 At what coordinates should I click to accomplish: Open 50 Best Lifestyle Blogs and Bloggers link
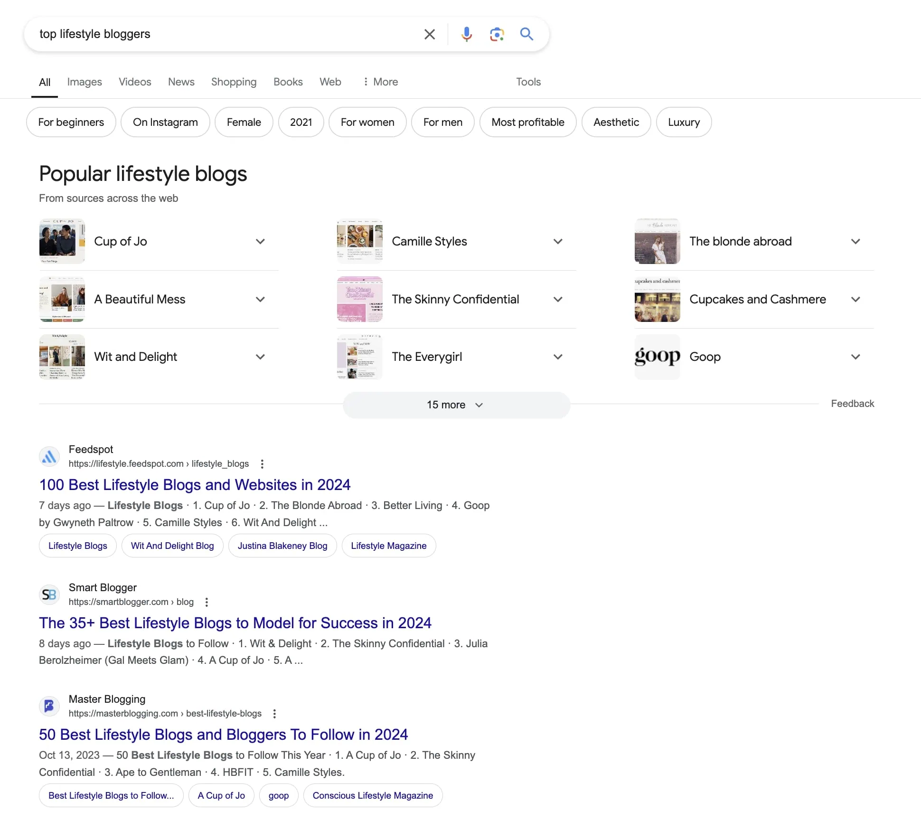[223, 735]
